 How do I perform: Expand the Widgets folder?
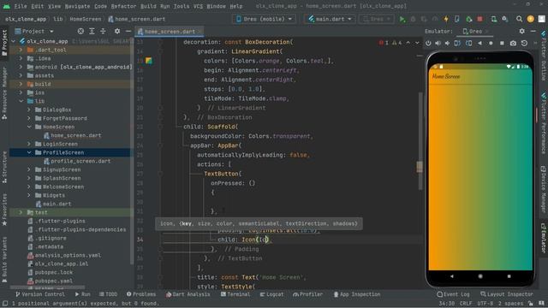(29, 195)
